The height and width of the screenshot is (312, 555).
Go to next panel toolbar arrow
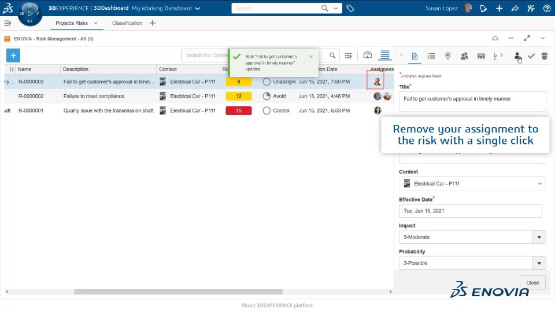(502, 55)
